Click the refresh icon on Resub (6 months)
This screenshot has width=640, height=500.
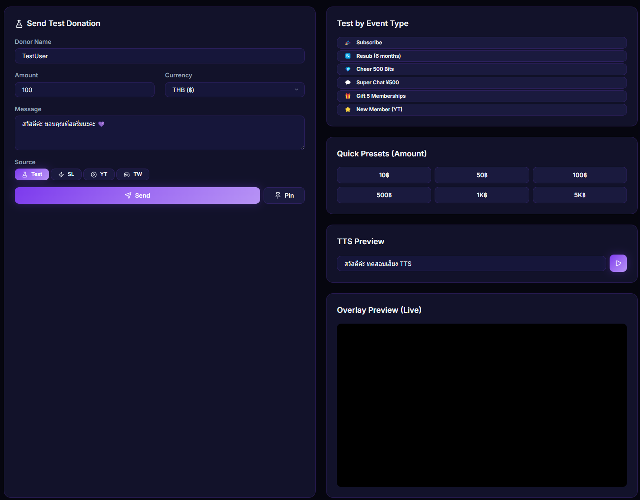click(x=348, y=56)
